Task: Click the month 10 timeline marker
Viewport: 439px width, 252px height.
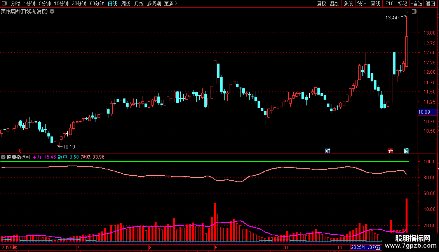Action: tap(286, 247)
